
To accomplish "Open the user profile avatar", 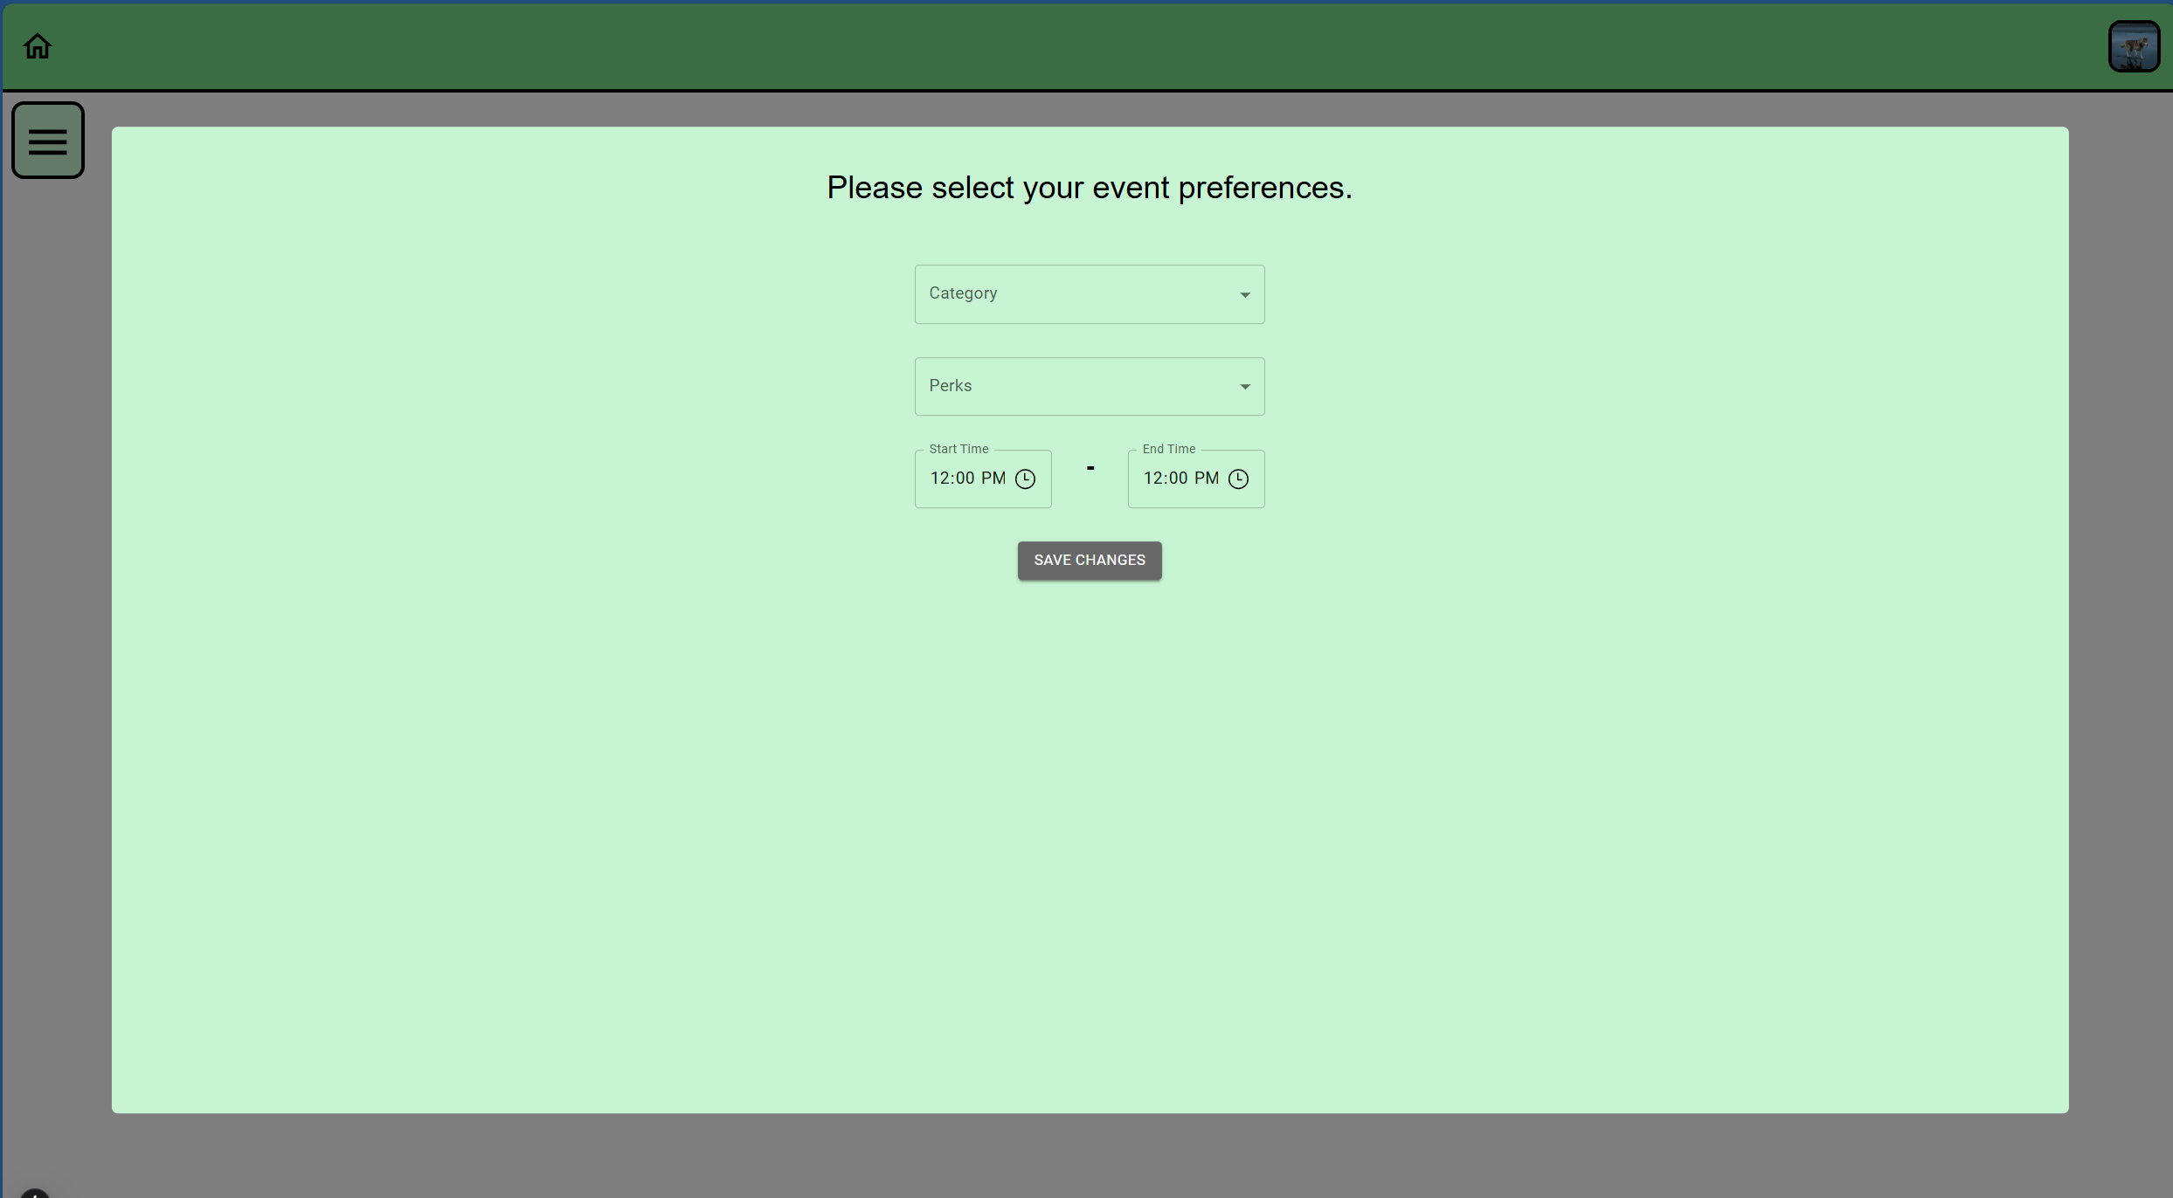I will tap(2134, 46).
